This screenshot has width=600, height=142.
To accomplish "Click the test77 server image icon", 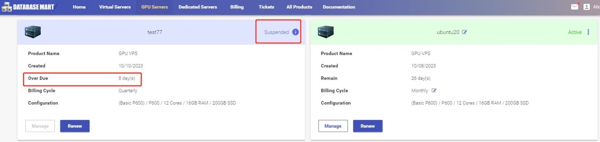I will click(33, 32).
